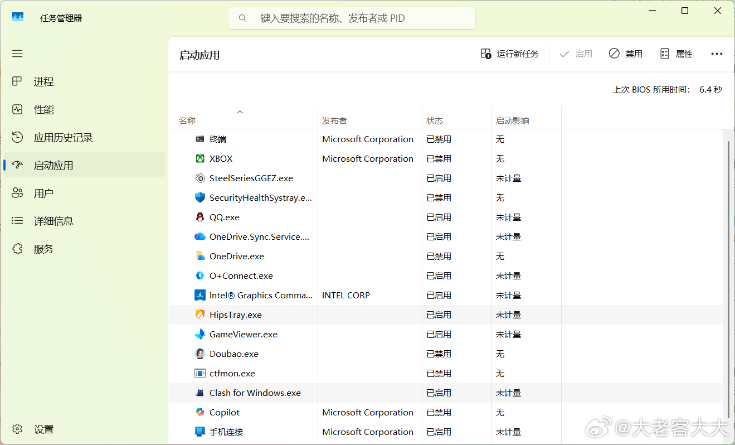Click the search box for name, publisher, PID
Viewport: 735px width, 445px height.
tap(352, 18)
